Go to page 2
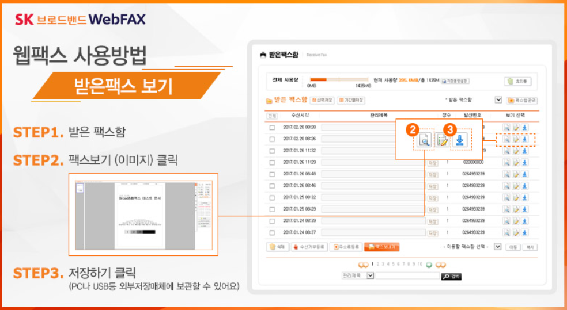Viewport: 567px width, 310px height. click(x=378, y=264)
